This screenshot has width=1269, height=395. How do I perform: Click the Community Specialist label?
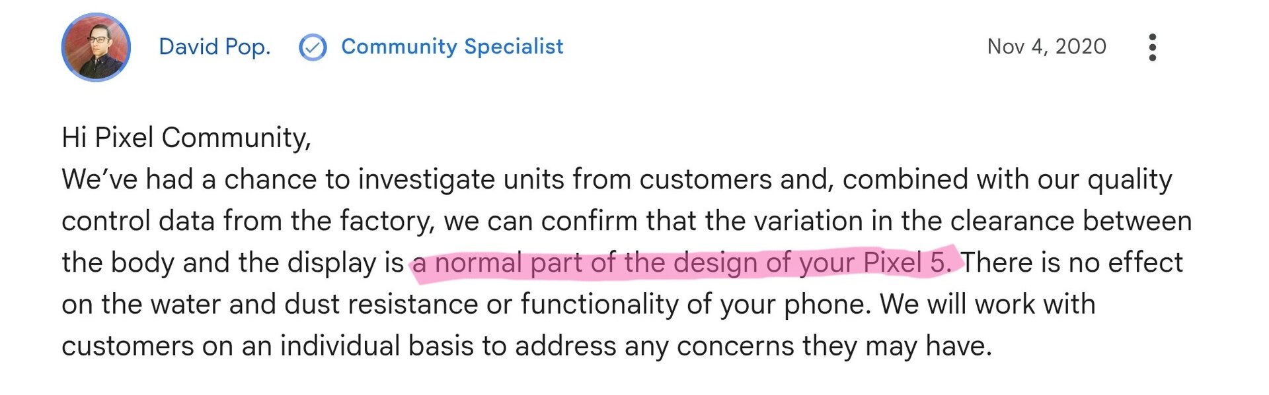click(x=452, y=47)
